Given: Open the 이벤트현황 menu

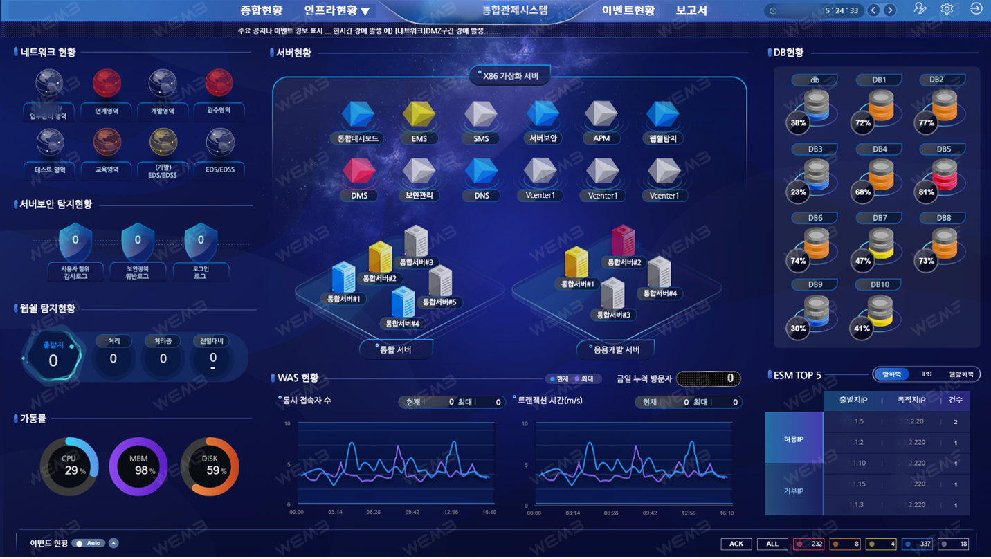Looking at the screenshot, I should [x=628, y=10].
